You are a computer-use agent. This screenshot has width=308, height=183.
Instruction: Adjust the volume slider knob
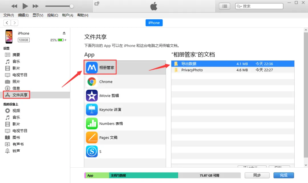pos(72,6)
